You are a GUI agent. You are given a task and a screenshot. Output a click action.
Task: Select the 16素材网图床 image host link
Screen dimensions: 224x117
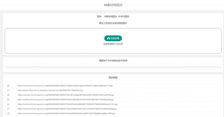pos(110,17)
